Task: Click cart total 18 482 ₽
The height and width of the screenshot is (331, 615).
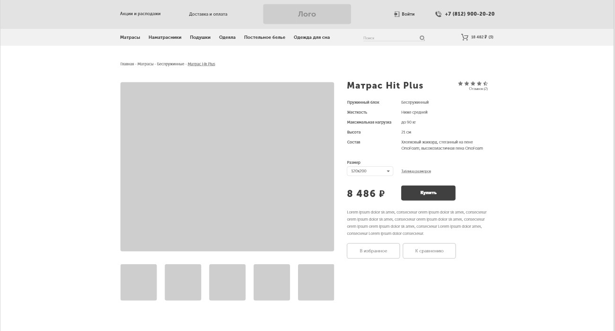Action: 479,37
